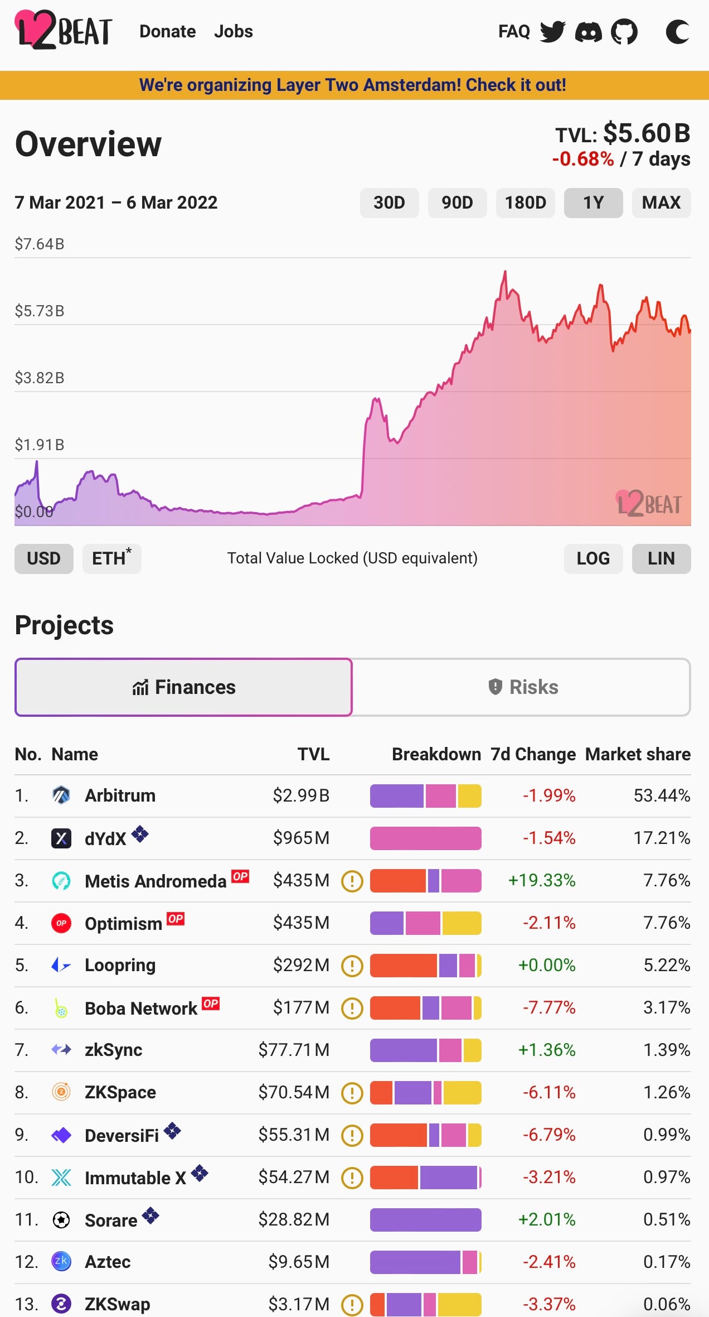709x1317 pixels.
Task: Click the TVL area chart peak
Action: (505, 273)
